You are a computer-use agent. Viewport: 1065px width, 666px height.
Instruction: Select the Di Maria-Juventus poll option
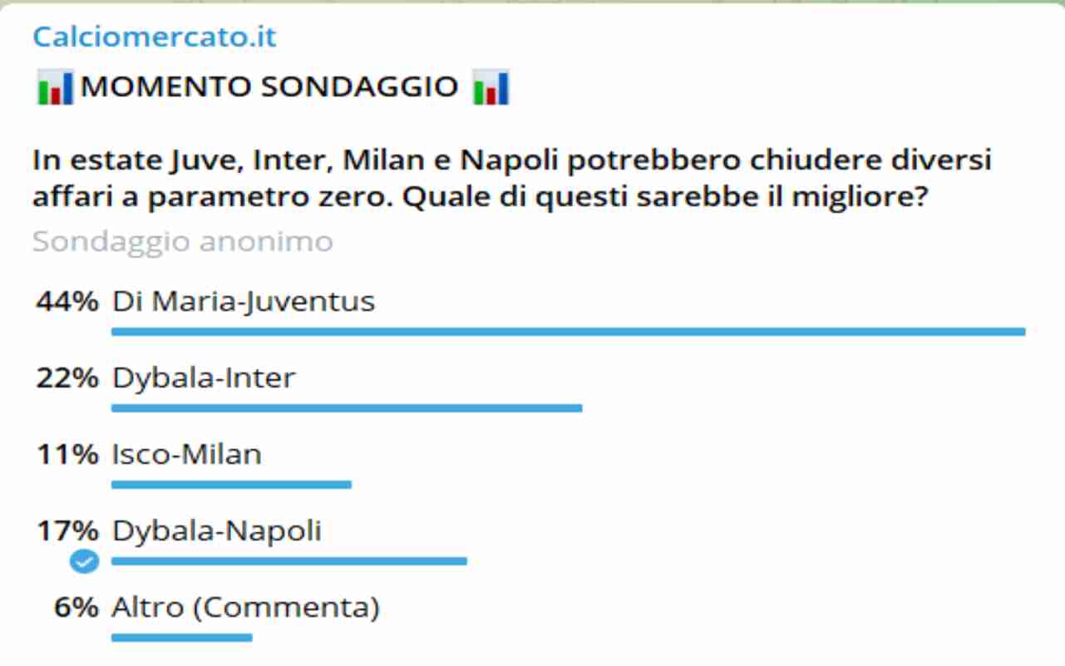click(x=244, y=301)
